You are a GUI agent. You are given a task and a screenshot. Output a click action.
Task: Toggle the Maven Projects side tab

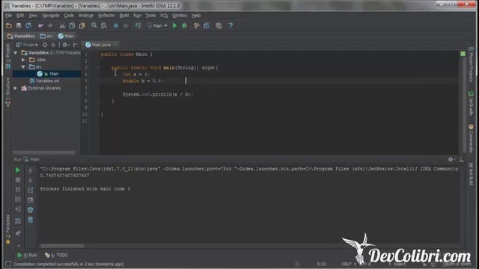471,64
